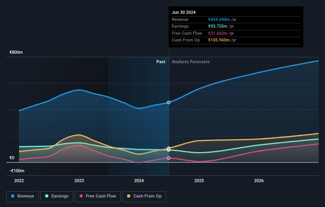Image resolution: width=325 pixels, height=207 pixels.
Task: Click the €31.602m free cash flow value
Action: [218, 33]
